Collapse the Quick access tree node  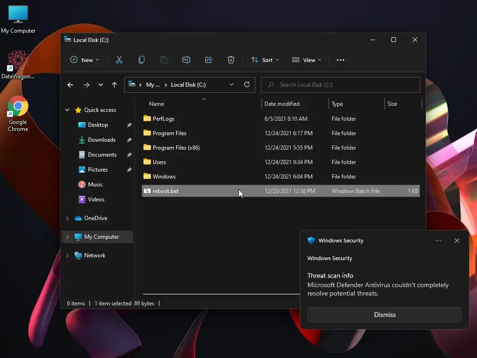click(67, 110)
